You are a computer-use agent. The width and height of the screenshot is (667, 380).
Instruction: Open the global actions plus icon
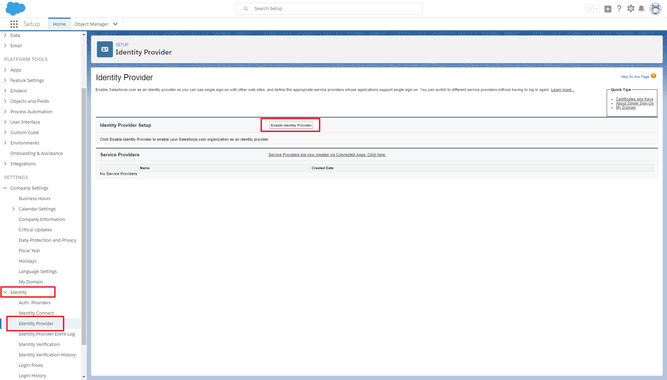[608, 9]
